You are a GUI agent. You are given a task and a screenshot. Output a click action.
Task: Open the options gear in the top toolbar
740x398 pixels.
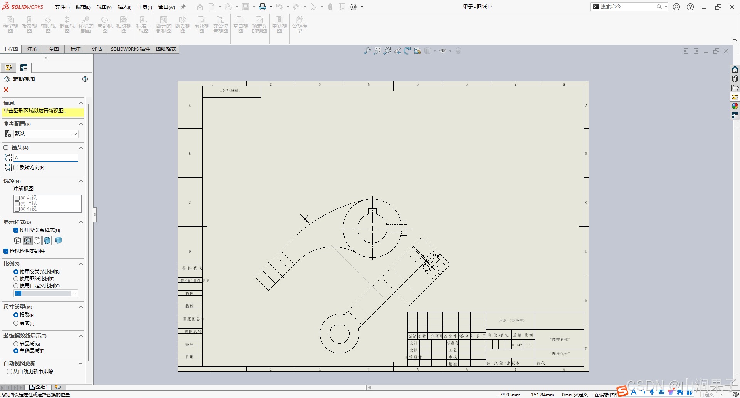pyautogui.click(x=353, y=7)
